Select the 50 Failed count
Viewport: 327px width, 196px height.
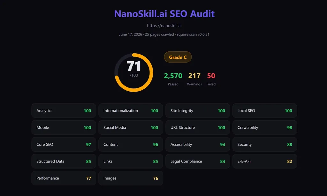coord(211,79)
